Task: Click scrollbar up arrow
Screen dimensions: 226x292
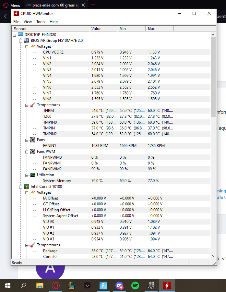Action: [213, 35]
